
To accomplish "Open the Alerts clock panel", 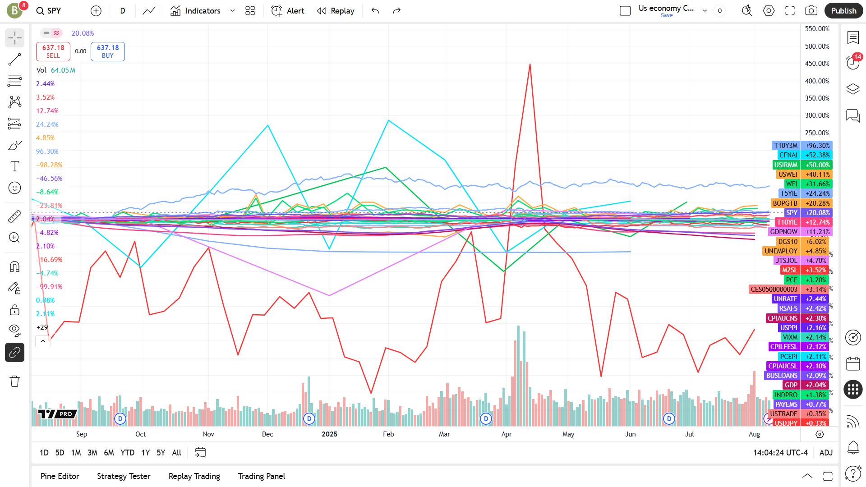I will tap(852, 62).
